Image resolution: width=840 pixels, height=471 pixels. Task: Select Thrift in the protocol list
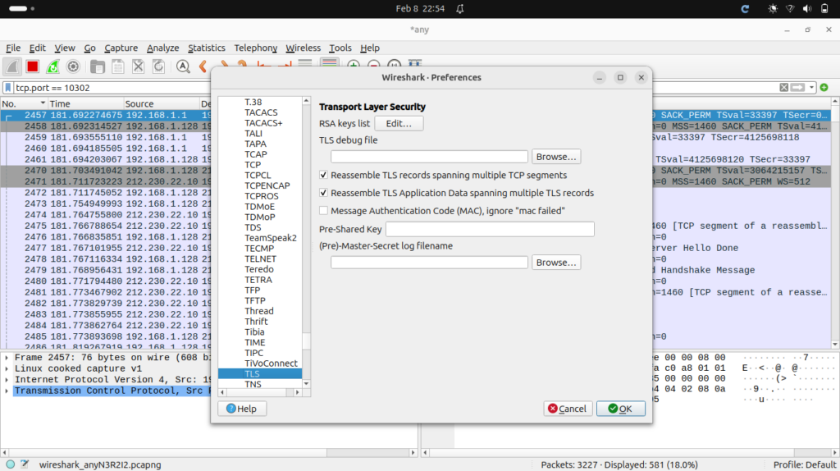(x=256, y=322)
